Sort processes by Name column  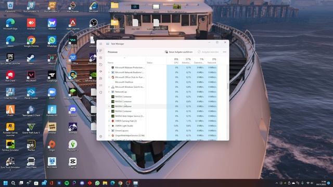pos(110,63)
